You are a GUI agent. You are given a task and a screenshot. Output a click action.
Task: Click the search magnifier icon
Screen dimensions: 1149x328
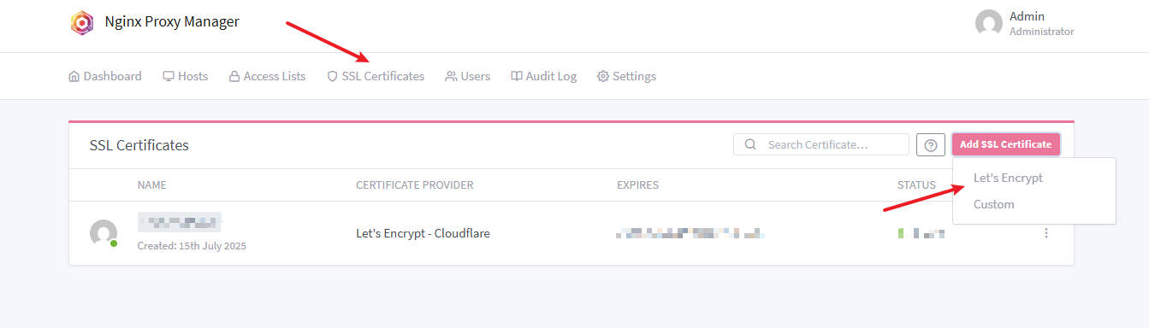click(750, 144)
